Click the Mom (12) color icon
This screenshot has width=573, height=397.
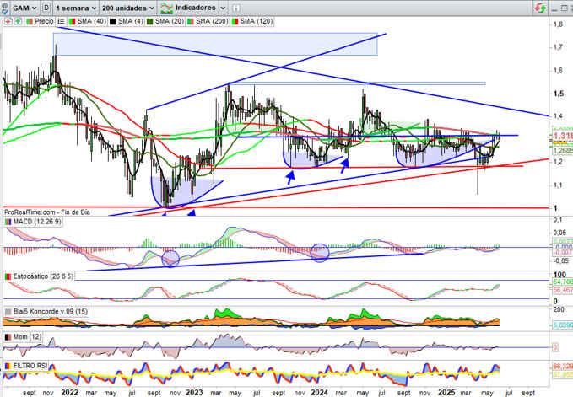coord(8,337)
